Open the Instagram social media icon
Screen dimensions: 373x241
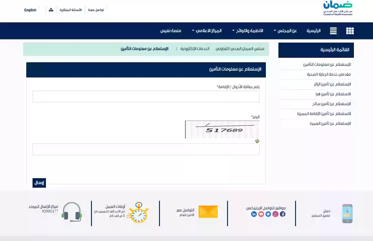click(x=275, y=214)
